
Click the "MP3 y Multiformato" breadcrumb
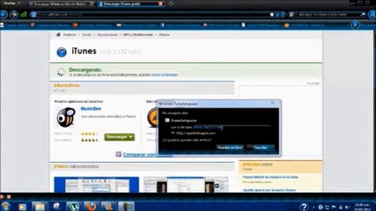138,35
